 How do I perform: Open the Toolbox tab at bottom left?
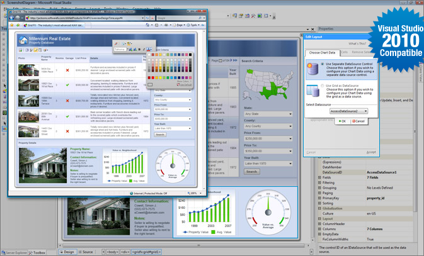click(x=37, y=253)
